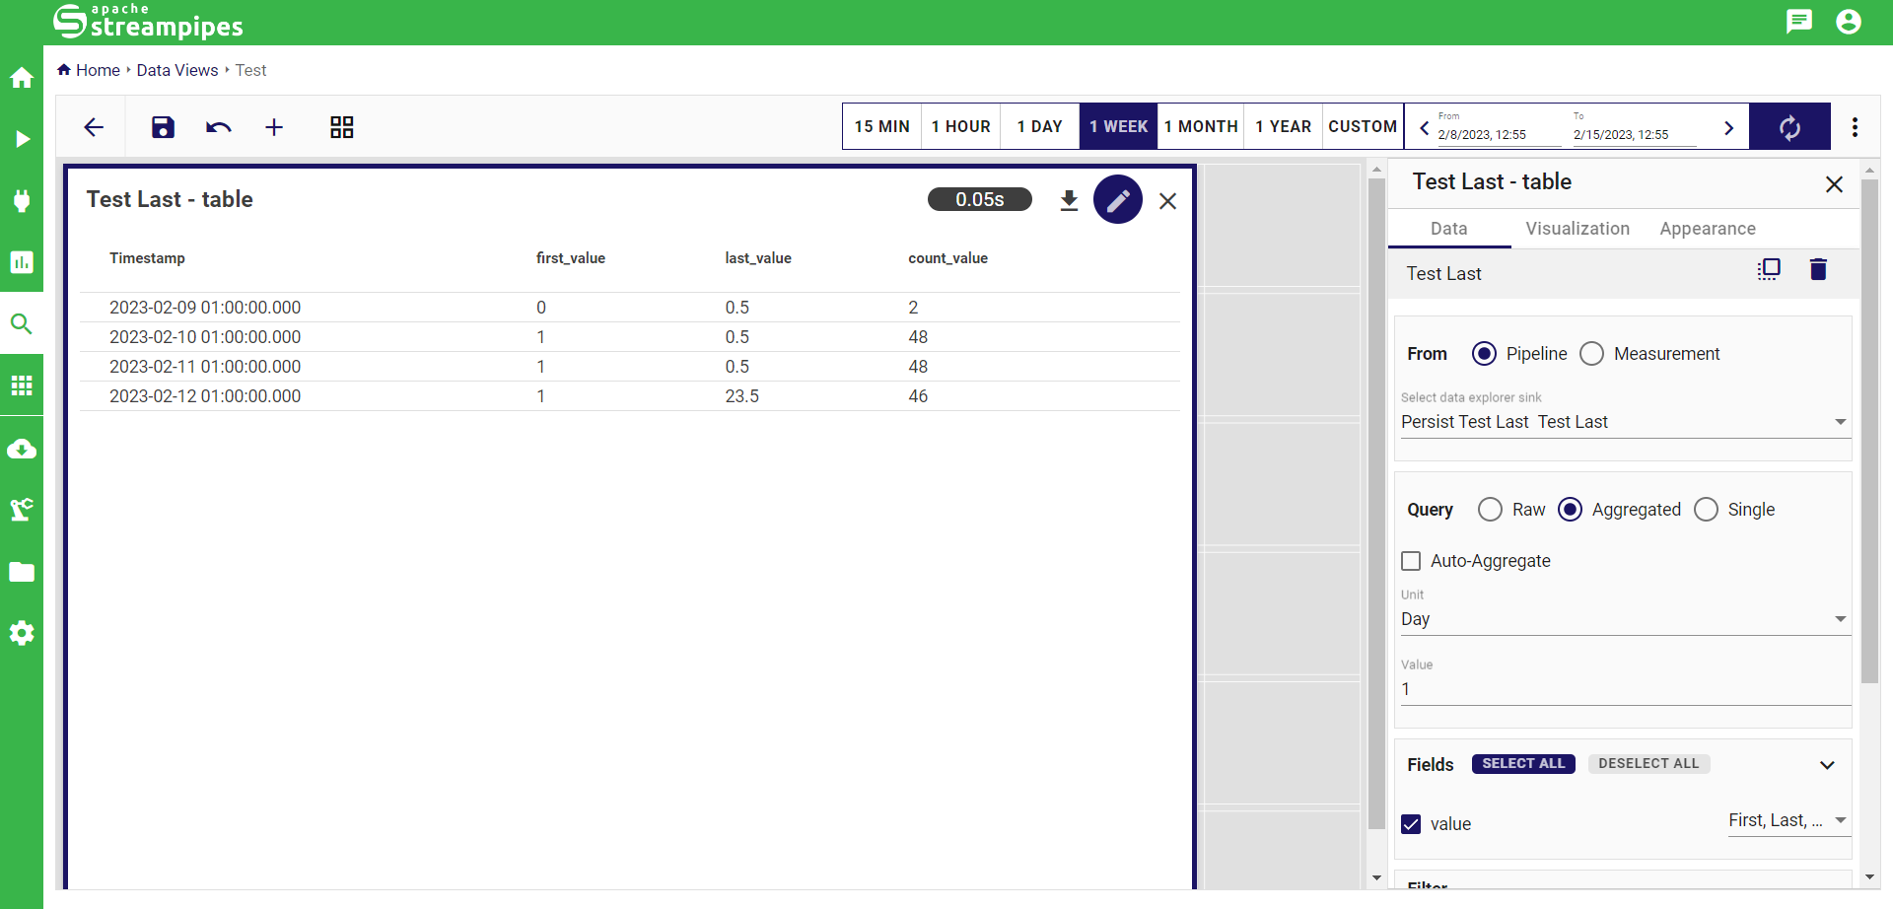Undo changes with the undo icon
This screenshot has width=1893, height=909.
(x=219, y=127)
